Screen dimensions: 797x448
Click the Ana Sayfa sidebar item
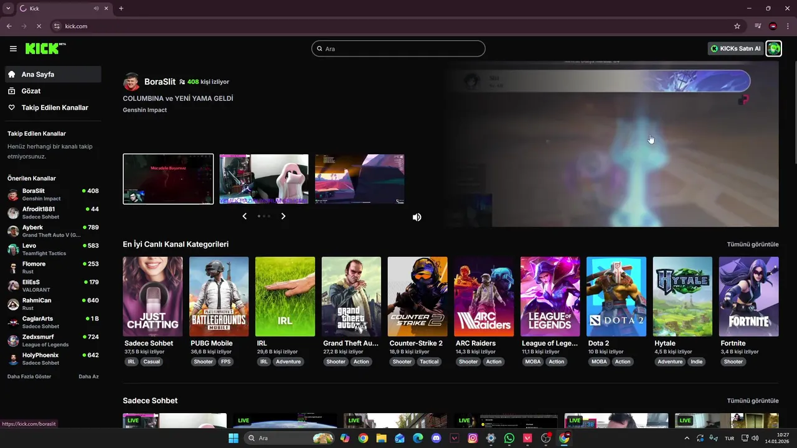[x=53, y=74]
